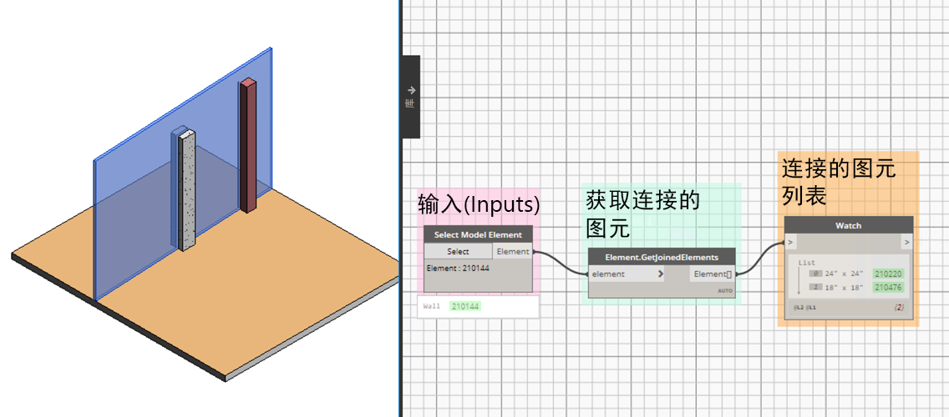Viewport: 949px width, 417px height.
Task: Click the Watch node output port arrow
Action: point(906,242)
